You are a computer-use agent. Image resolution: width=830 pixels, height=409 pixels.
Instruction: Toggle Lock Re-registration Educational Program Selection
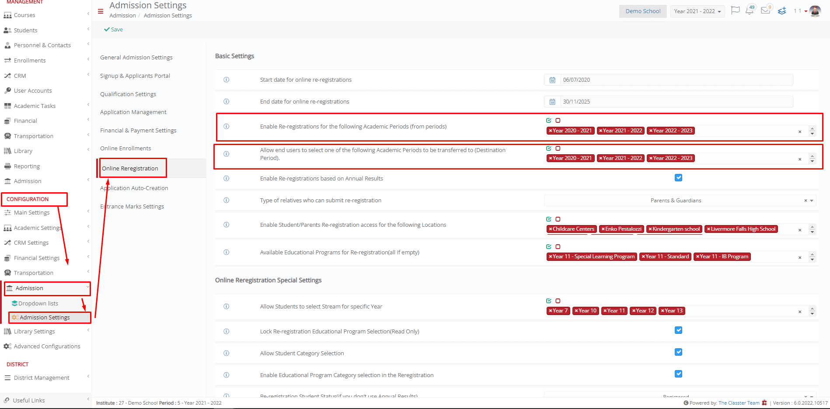(x=678, y=330)
